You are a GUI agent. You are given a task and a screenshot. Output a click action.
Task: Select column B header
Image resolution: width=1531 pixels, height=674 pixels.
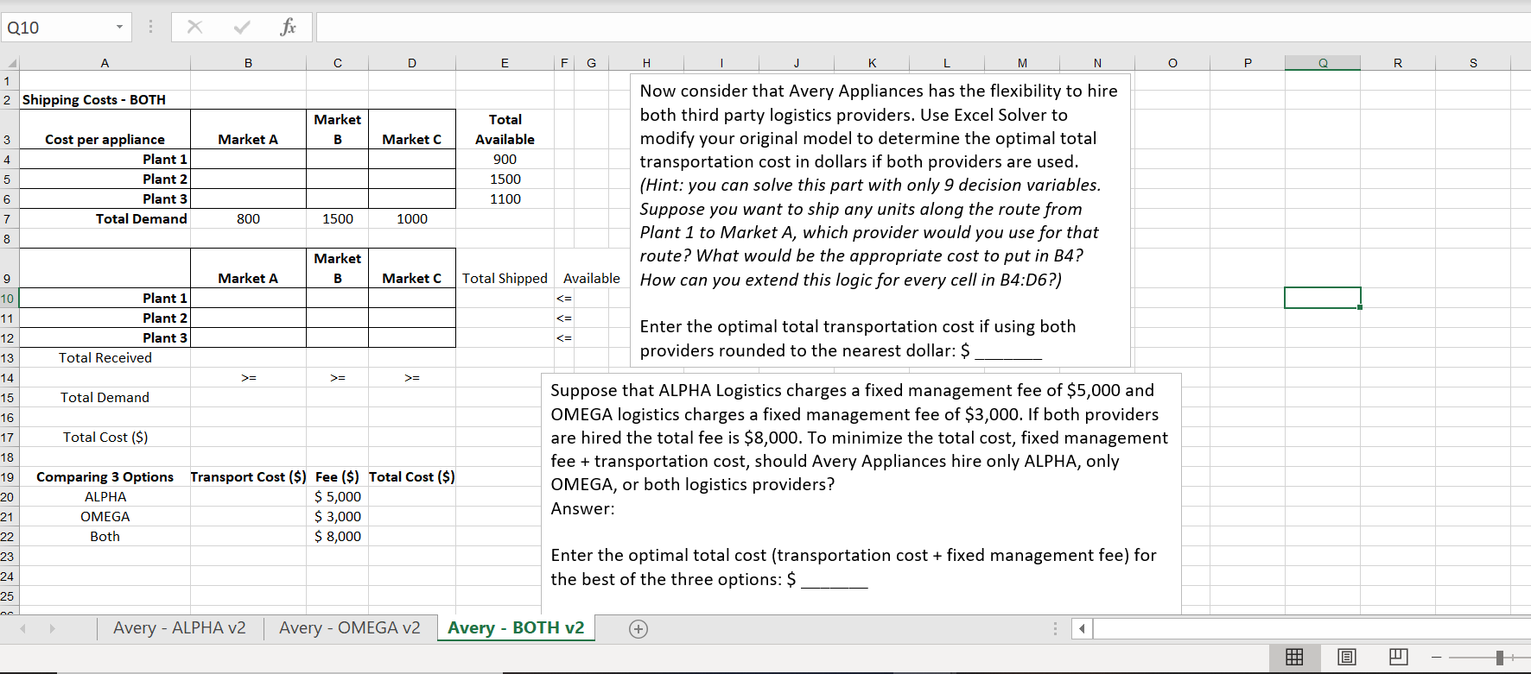point(248,63)
